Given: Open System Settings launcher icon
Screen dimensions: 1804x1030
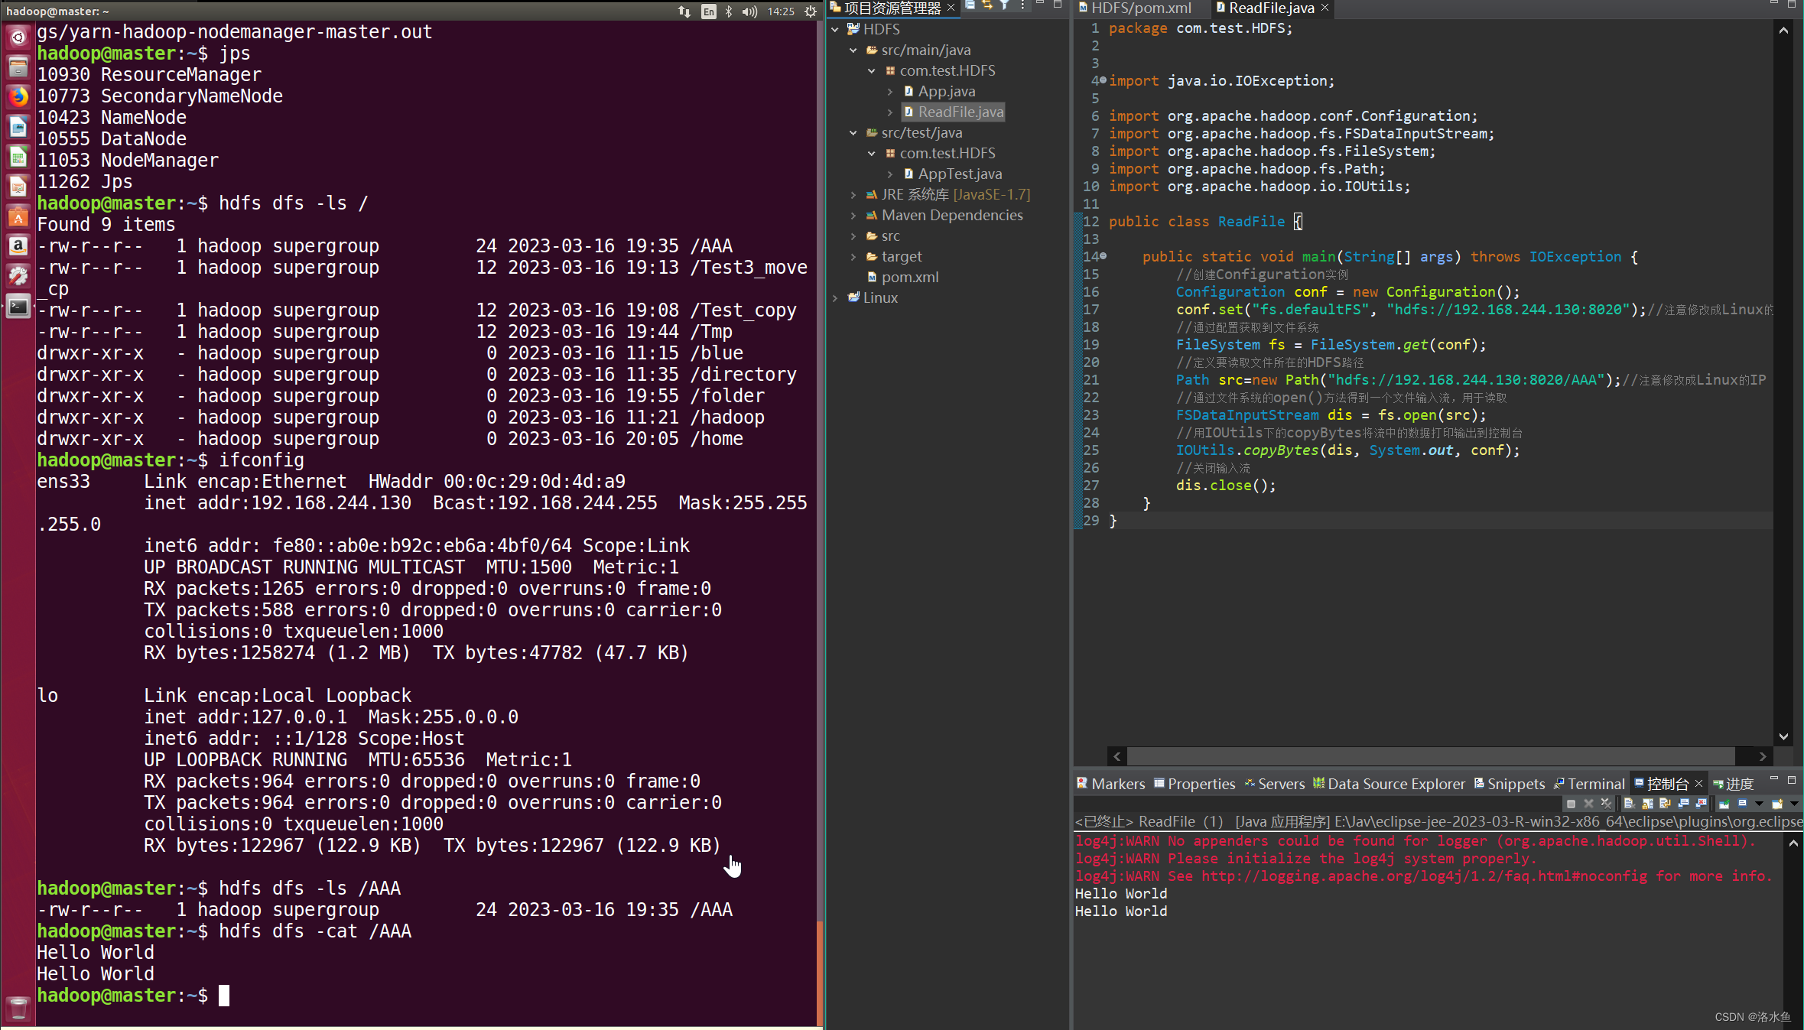Looking at the screenshot, I should tap(18, 276).
